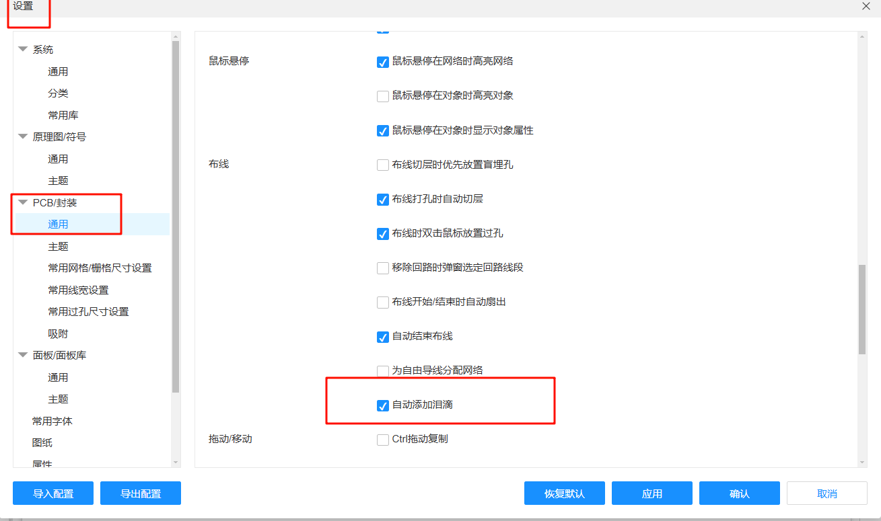The height and width of the screenshot is (521, 881).
Task: Click the settings pane vertical scrollbar thumb
Action: tap(862, 309)
